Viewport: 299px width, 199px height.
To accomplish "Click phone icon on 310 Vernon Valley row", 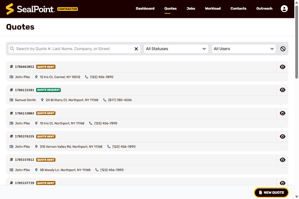I will click(109, 146).
